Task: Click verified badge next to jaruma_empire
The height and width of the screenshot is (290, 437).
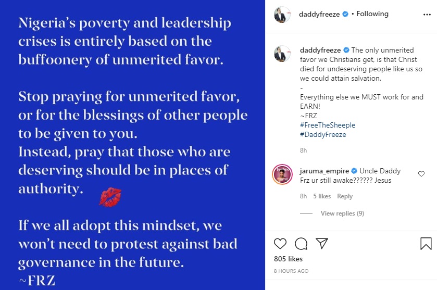Action: click(354, 171)
